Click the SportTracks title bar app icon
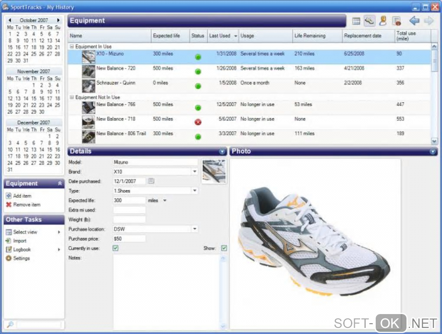Screen dimensions: 442x334 [x=5, y=7]
